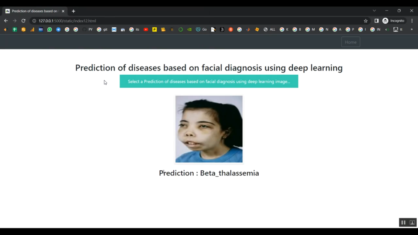Click the picture-in-picture icon bottom right
Viewport: 418px width, 235px height.
click(x=412, y=222)
